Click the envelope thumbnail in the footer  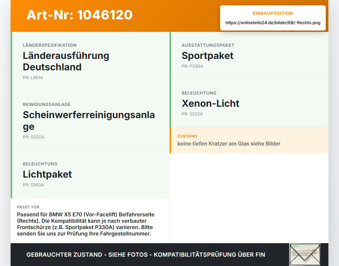coord(305,254)
